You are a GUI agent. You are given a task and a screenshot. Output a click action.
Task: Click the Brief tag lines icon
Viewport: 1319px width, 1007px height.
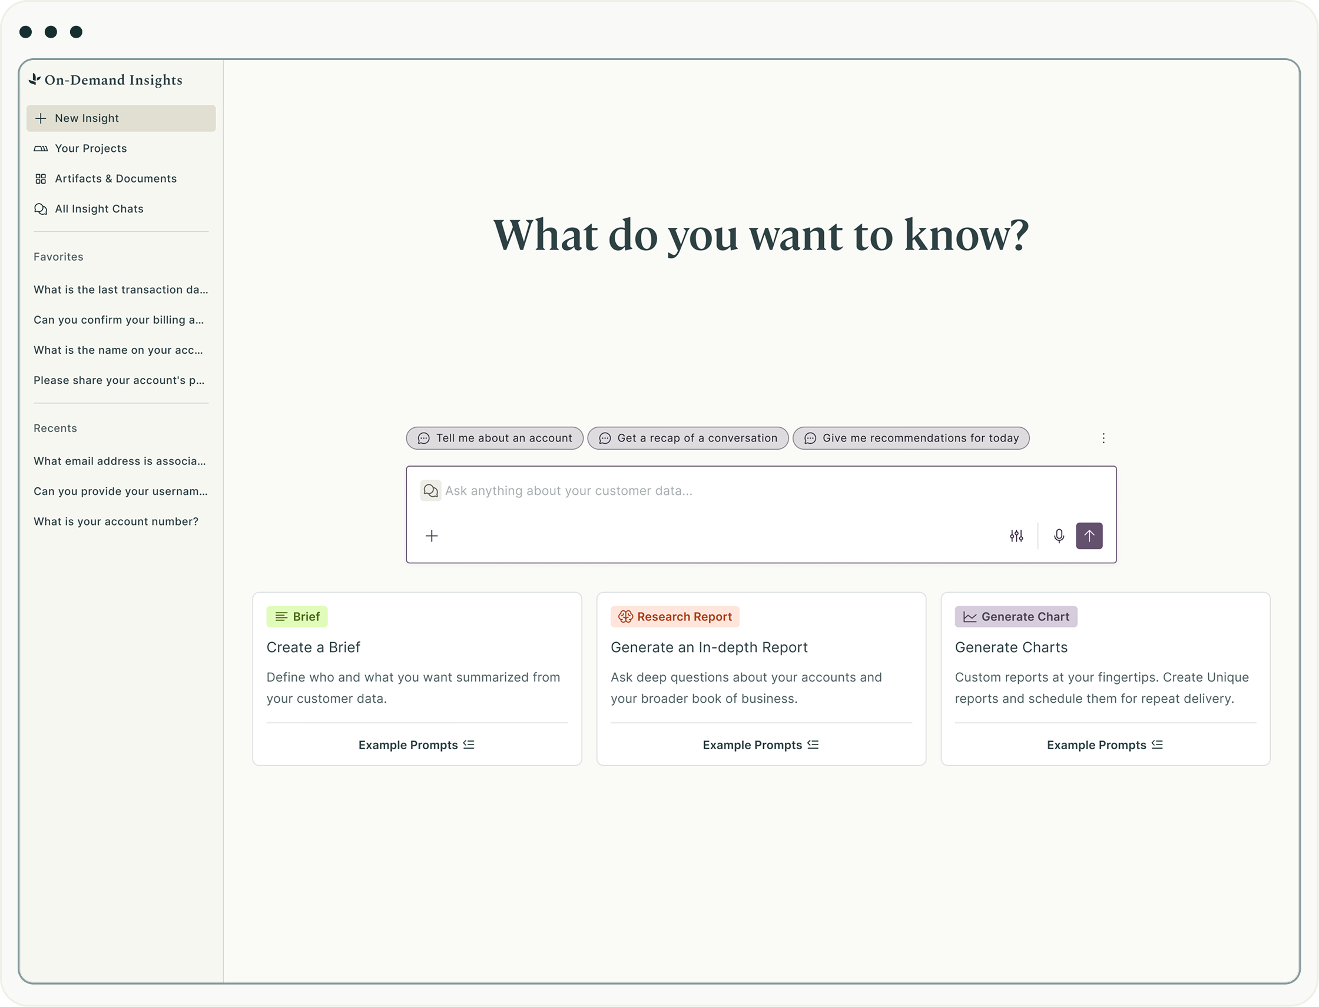click(x=281, y=617)
